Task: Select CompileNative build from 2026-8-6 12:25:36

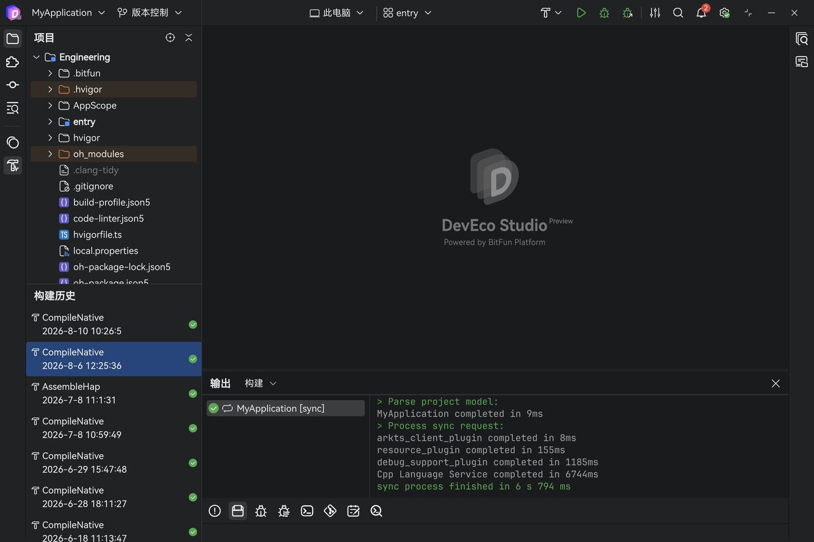Action: [114, 359]
